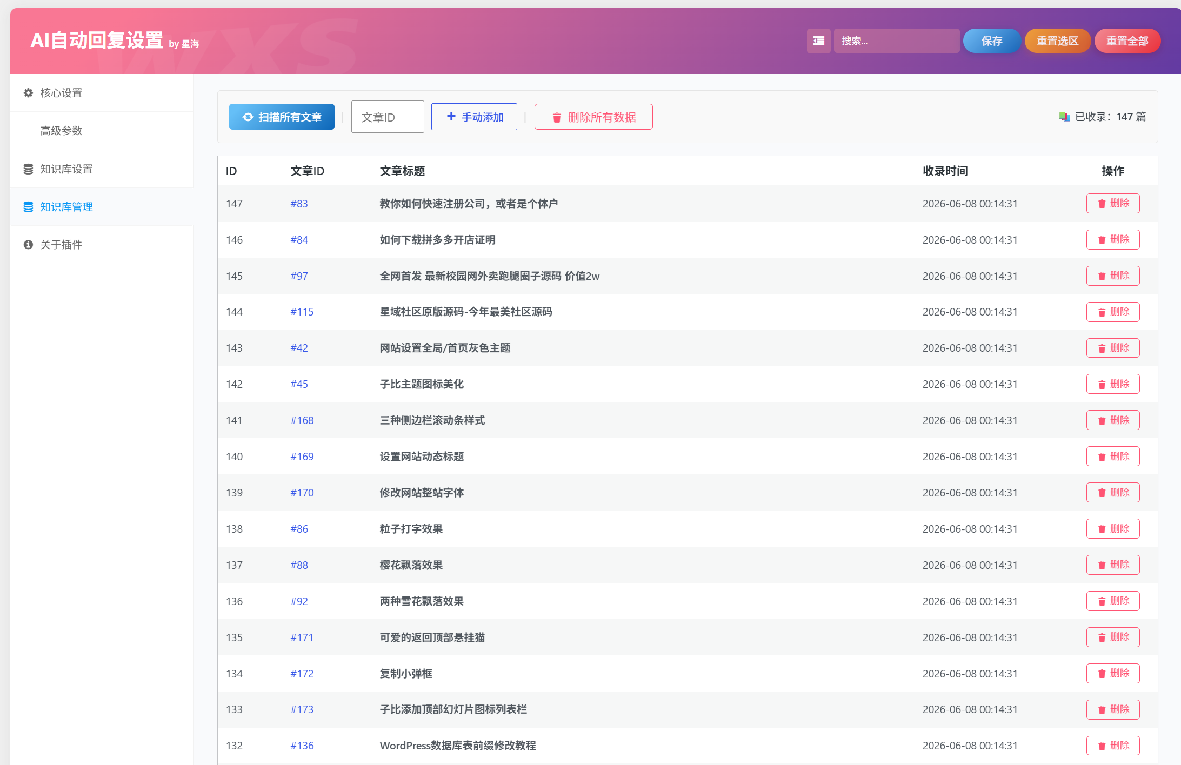Screen dimensions: 1181x765
Task: Delete row 142 子比主题图标美化
Action: (x=1113, y=384)
